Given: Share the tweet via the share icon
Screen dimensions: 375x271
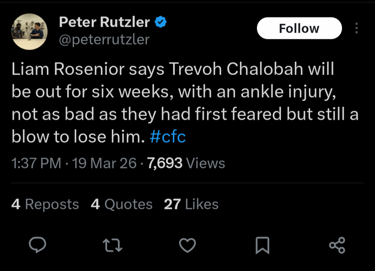Looking at the screenshot, I should (337, 245).
